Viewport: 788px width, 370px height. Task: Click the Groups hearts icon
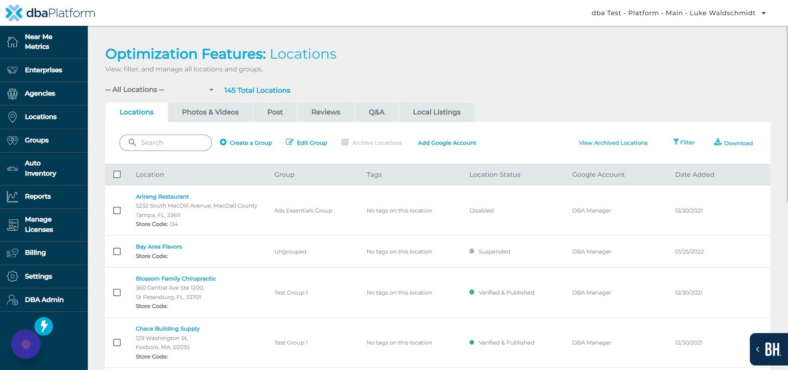(x=12, y=140)
